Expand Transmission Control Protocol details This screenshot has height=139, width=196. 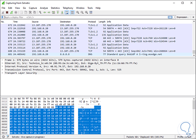click(2, 70)
